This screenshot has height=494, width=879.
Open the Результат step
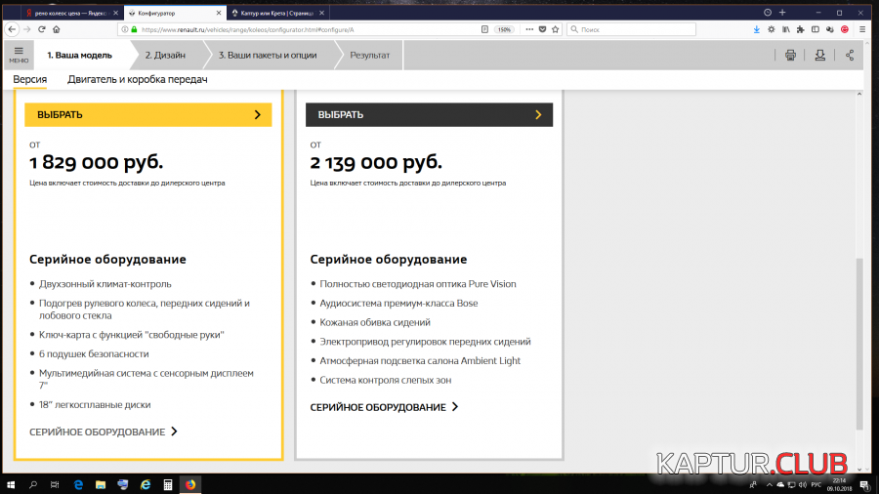tap(369, 55)
